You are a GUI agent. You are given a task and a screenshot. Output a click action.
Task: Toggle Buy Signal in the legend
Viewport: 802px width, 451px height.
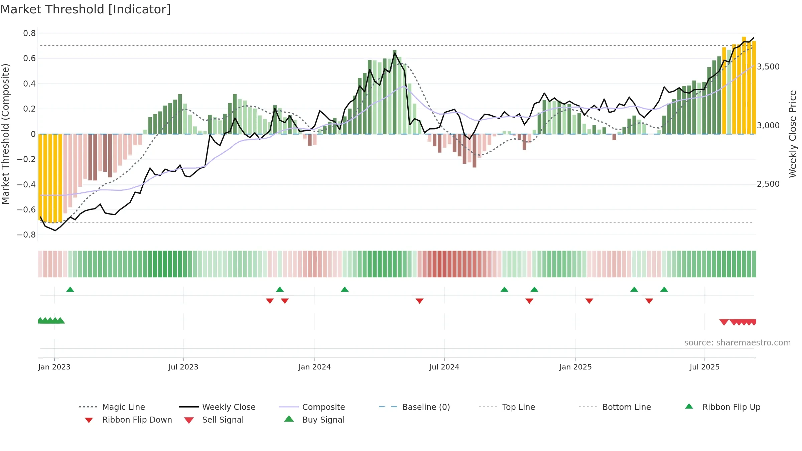(314, 420)
